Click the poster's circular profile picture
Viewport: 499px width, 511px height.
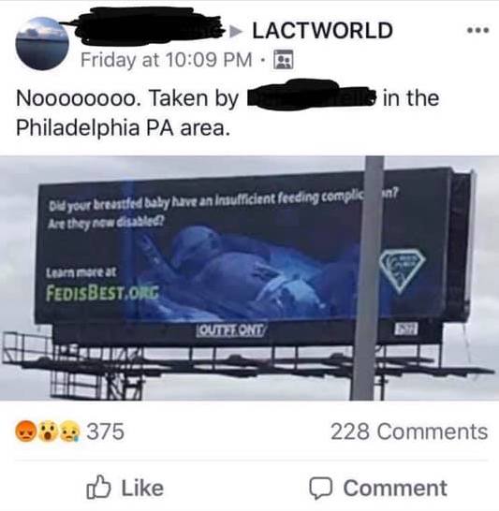pyautogui.click(x=42, y=43)
